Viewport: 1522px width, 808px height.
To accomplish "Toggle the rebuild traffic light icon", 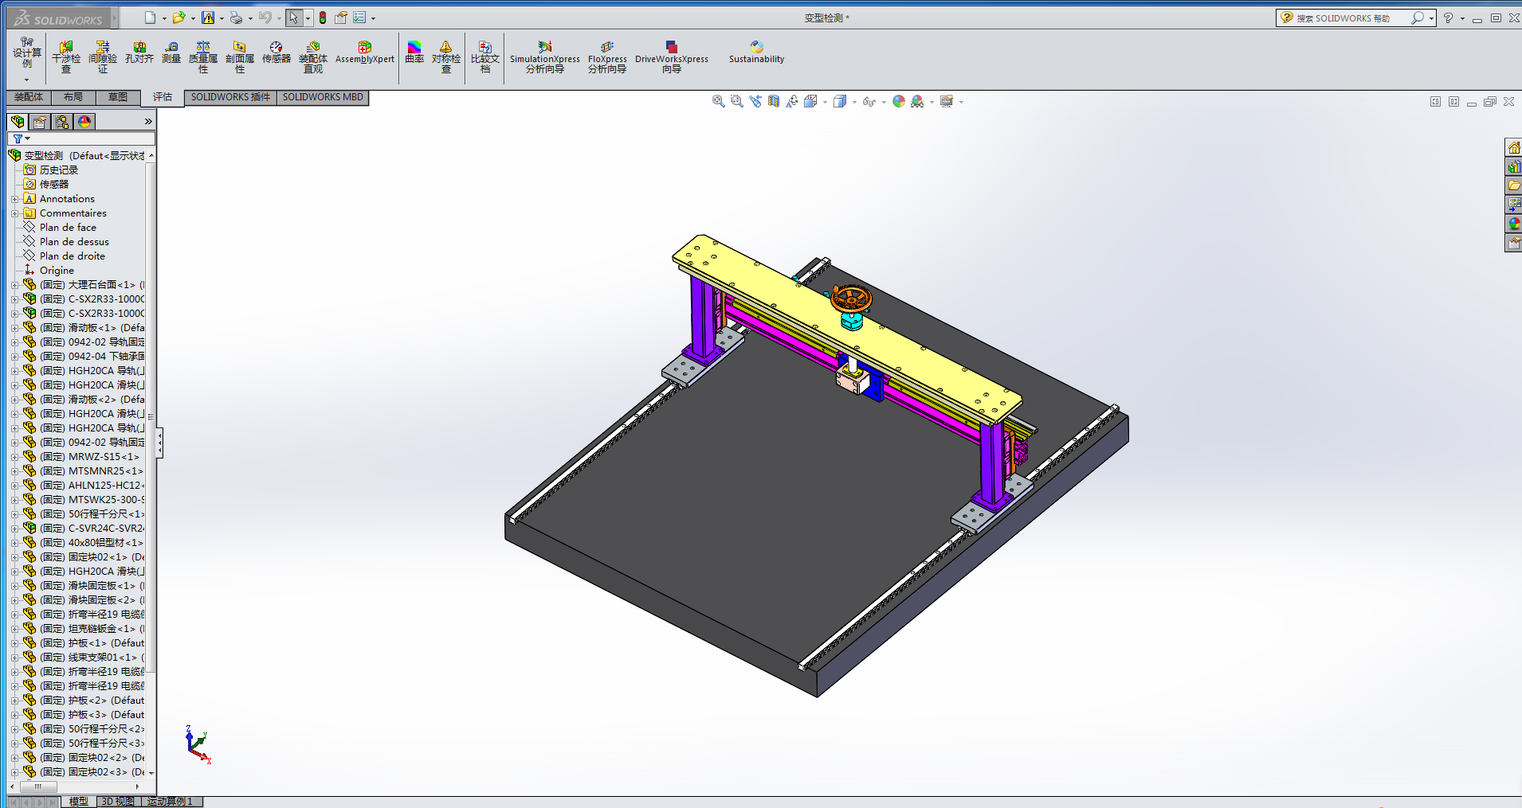I will [x=323, y=18].
